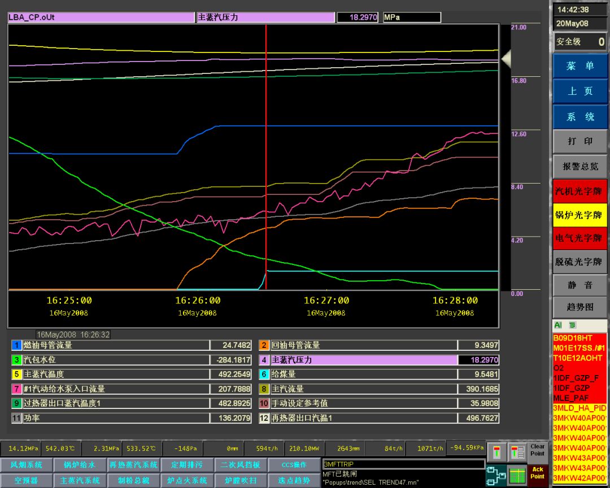Screen dimensions: 610x488
Task: Open the logic block diagram icon
Action: coord(496,476)
